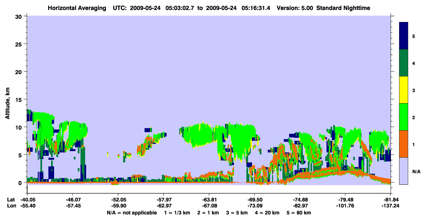Click the colorbar label '4'

[x=414, y=63]
